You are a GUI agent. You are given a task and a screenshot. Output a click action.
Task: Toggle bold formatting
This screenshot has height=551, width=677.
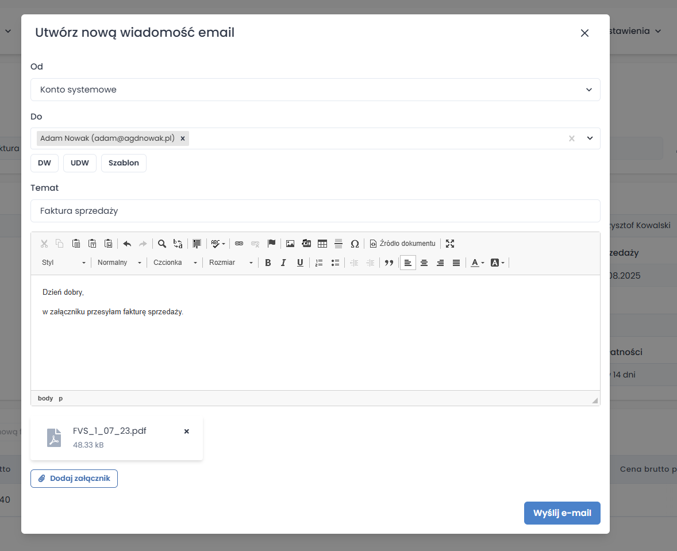click(x=268, y=263)
